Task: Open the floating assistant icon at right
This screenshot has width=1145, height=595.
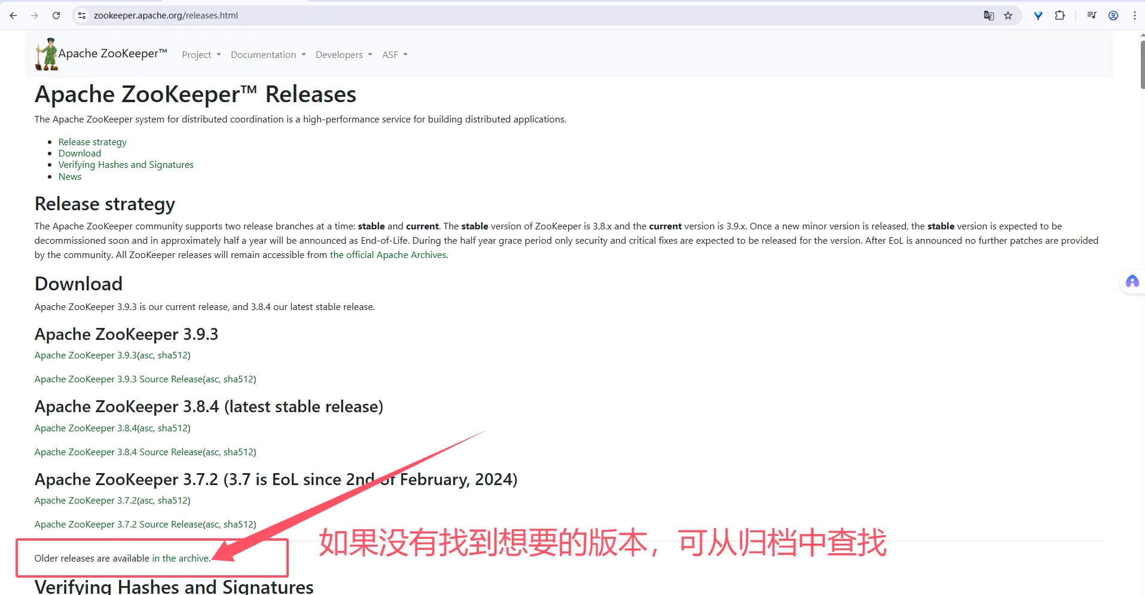Action: 1132,281
